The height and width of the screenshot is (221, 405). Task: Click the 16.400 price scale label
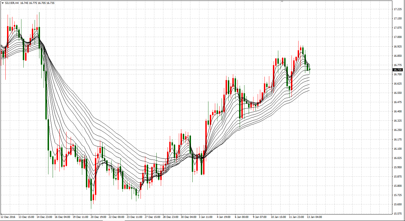(397, 111)
